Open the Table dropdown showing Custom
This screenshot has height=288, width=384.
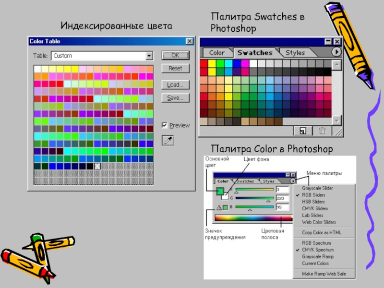[102, 56]
